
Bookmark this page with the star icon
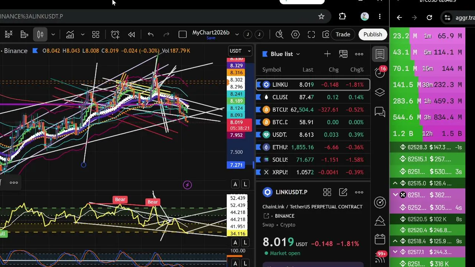[321, 16]
